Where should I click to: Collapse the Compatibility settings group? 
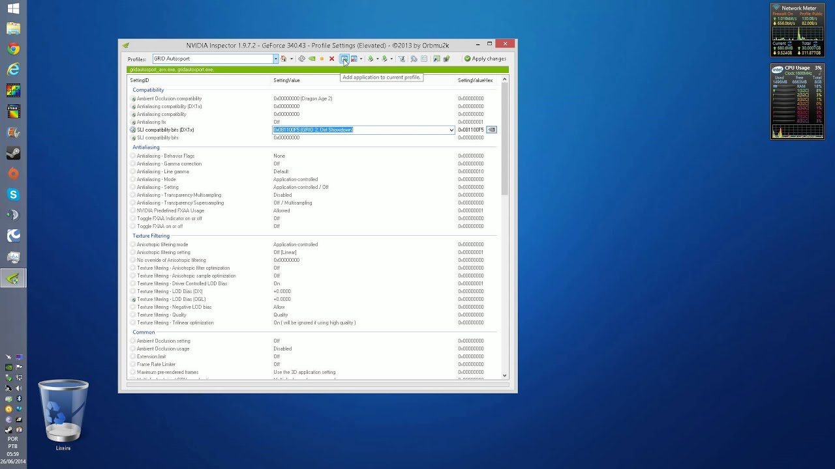pos(148,90)
